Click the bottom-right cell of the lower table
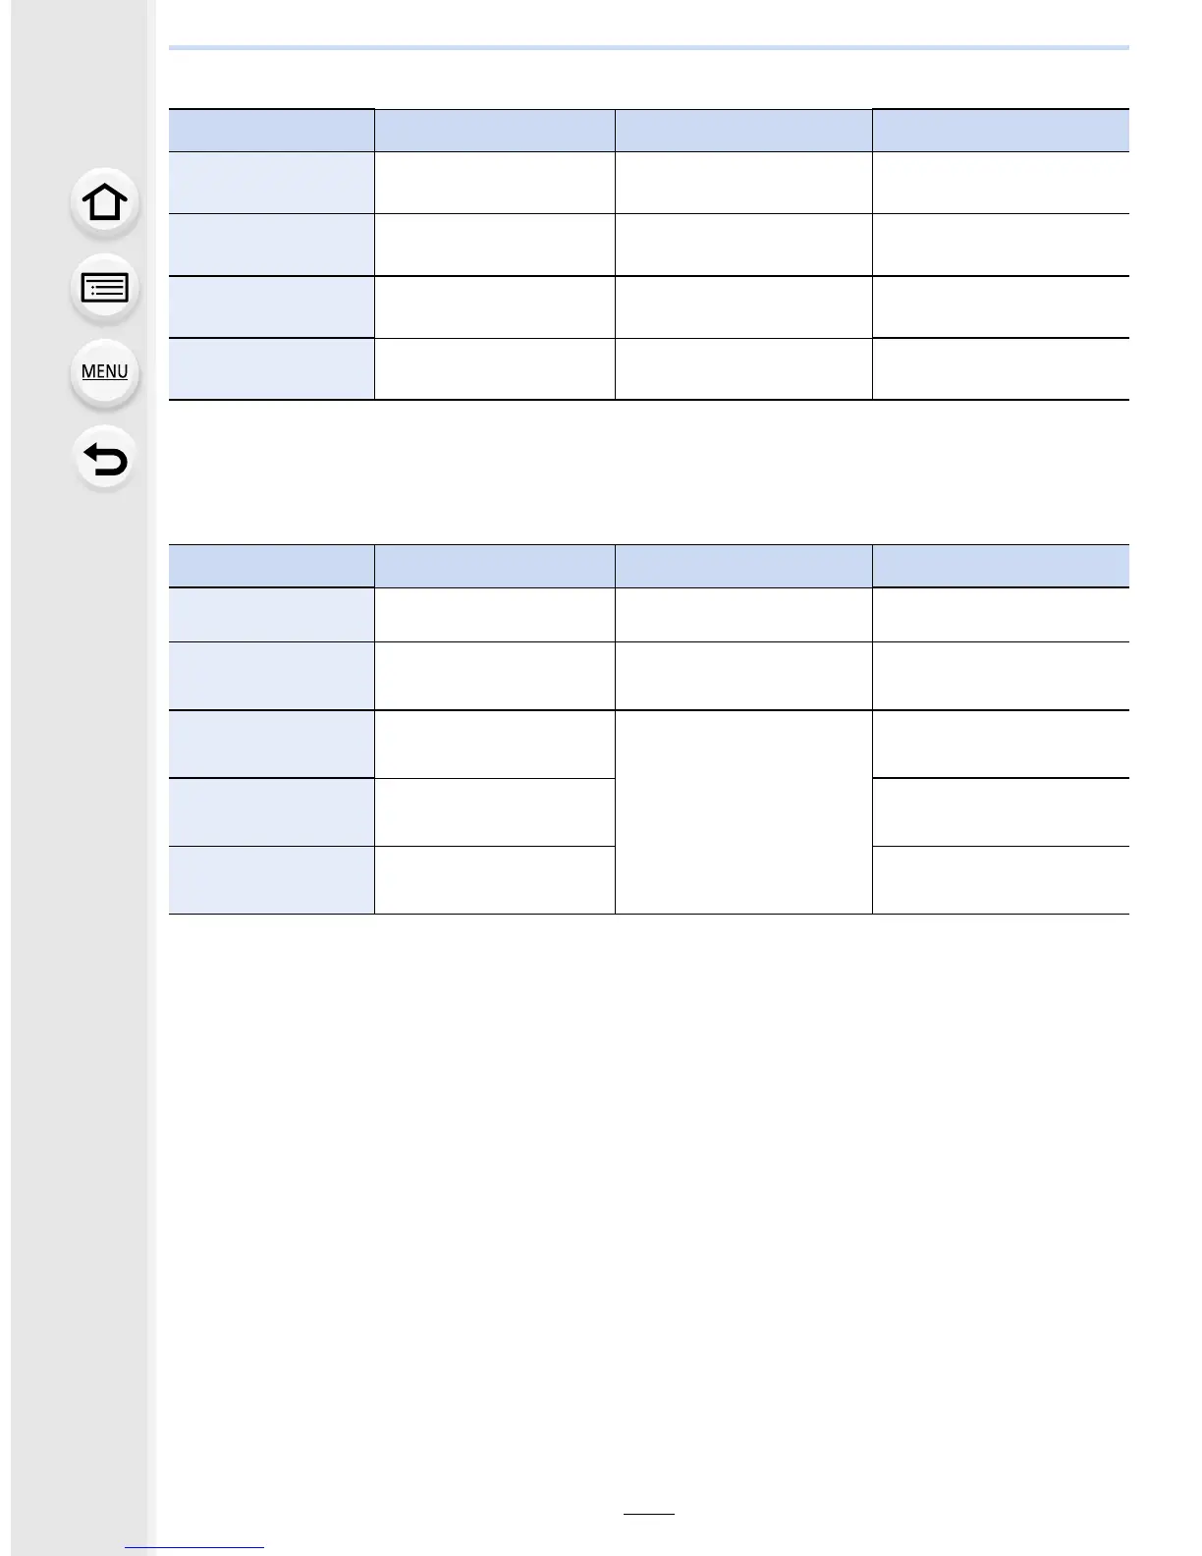The height and width of the screenshot is (1556, 1202). tap(1000, 879)
